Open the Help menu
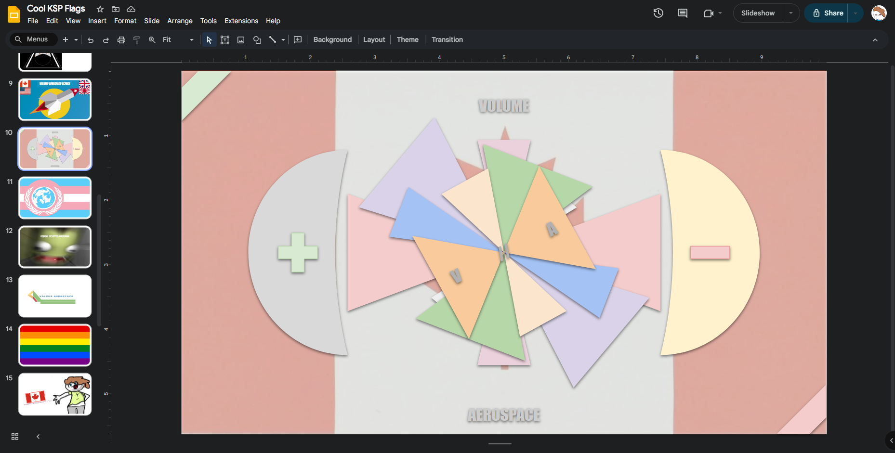Viewport: 895px width, 453px height. click(x=273, y=21)
